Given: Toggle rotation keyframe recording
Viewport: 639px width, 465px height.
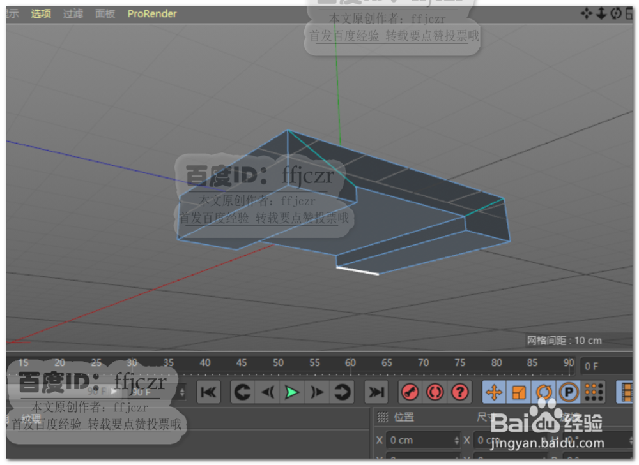Looking at the screenshot, I should click(x=543, y=393).
